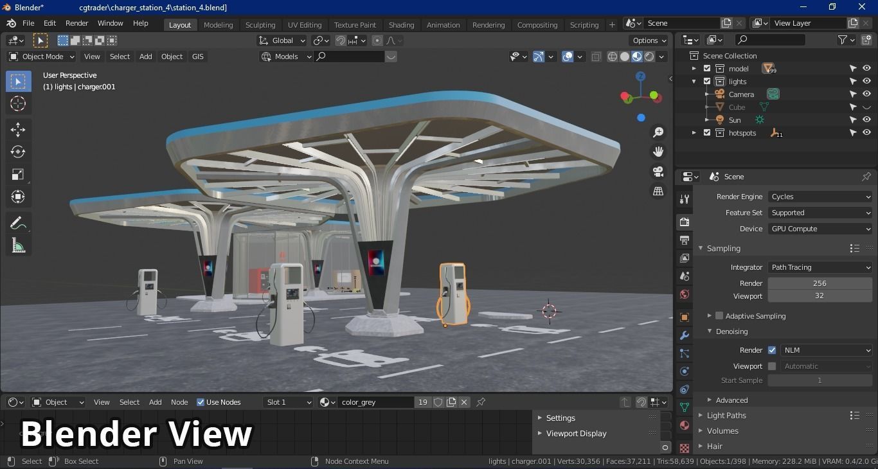
Task: Open the Render properties tab icon
Action: pyautogui.click(x=685, y=222)
